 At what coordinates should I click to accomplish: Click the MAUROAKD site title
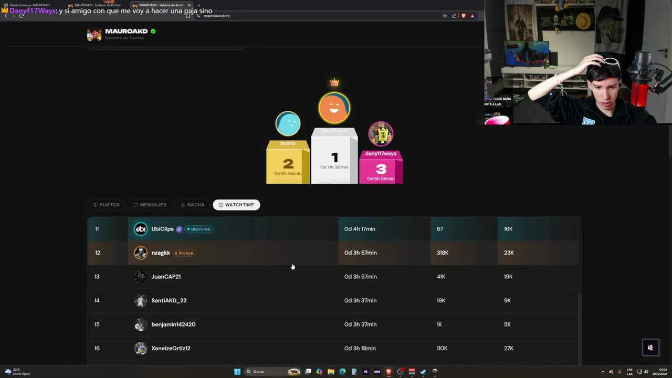pos(126,31)
